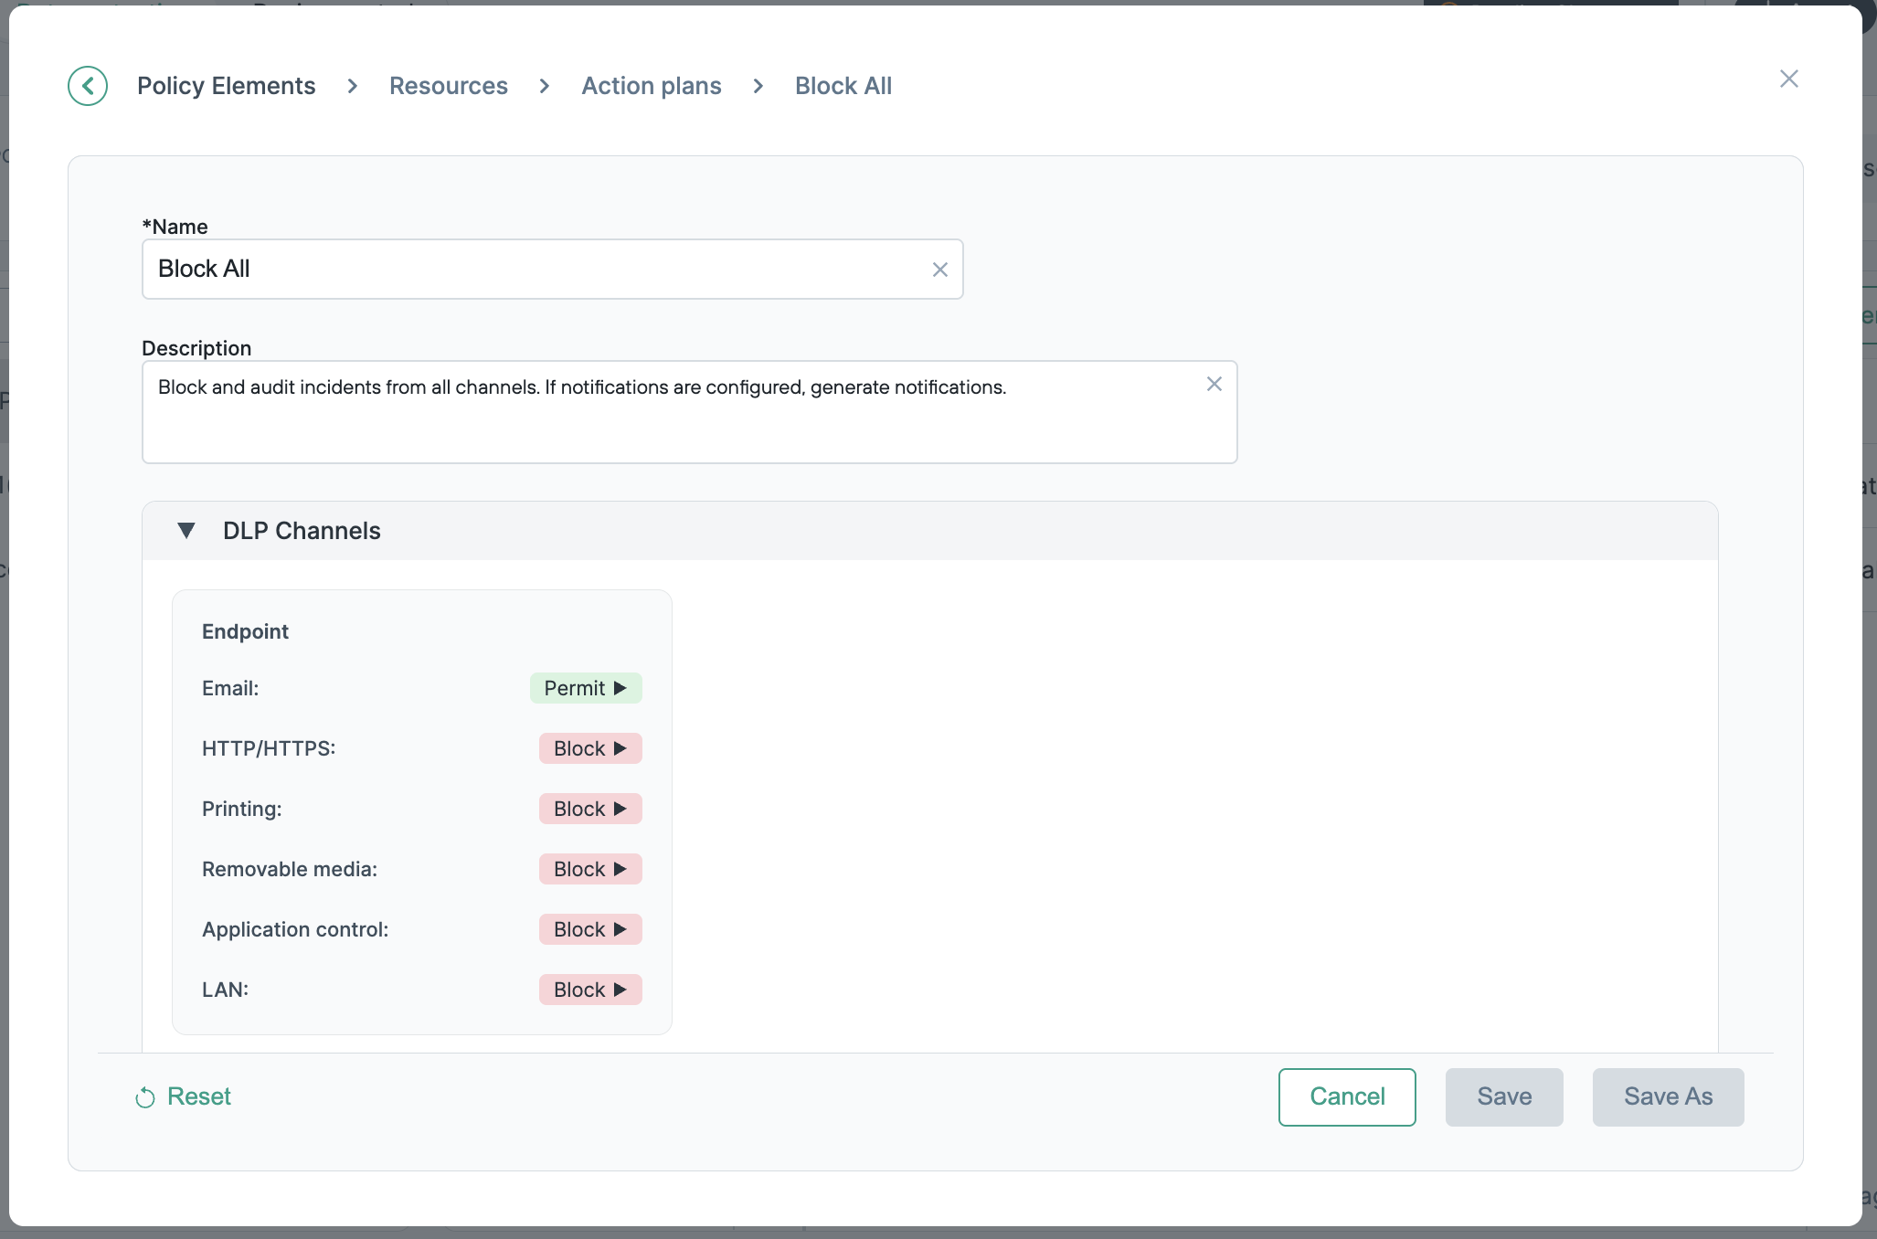Image resolution: width=1877 pixels, height=1239 pixels.
Task: Click the circular back arrow icon
Action: click(x=88, y=86)
